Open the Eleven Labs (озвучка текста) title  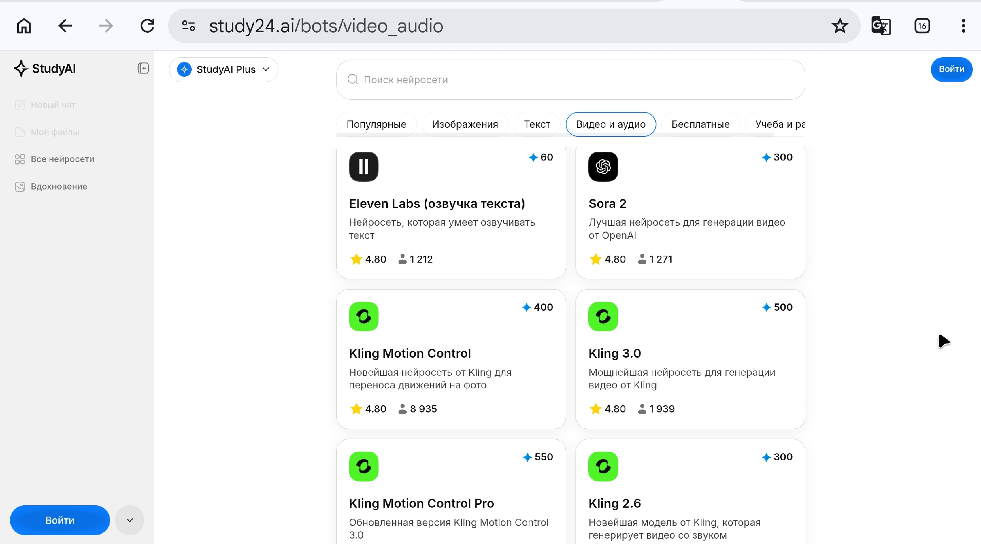point(437,203)
